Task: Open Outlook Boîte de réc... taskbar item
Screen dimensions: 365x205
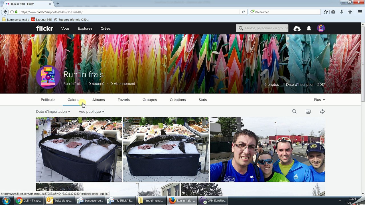Action: [x=59, y=200]
